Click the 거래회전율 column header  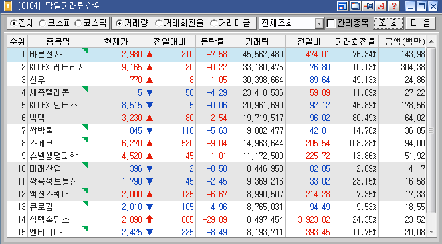tap(356, 41)
